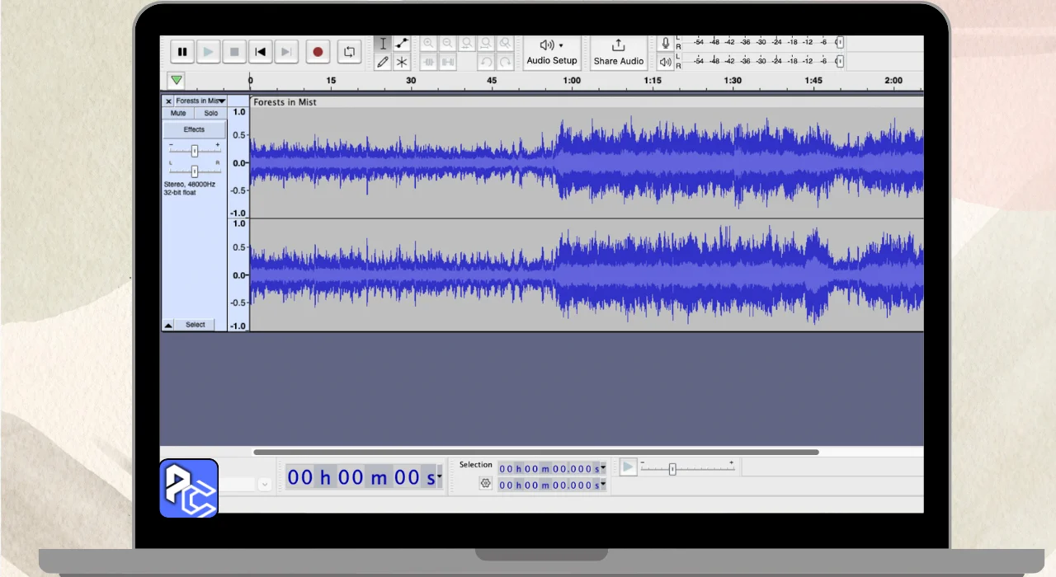1056x577 pixels.
Task: Select the I-beam Selection tool
Action: coord(383,44)
